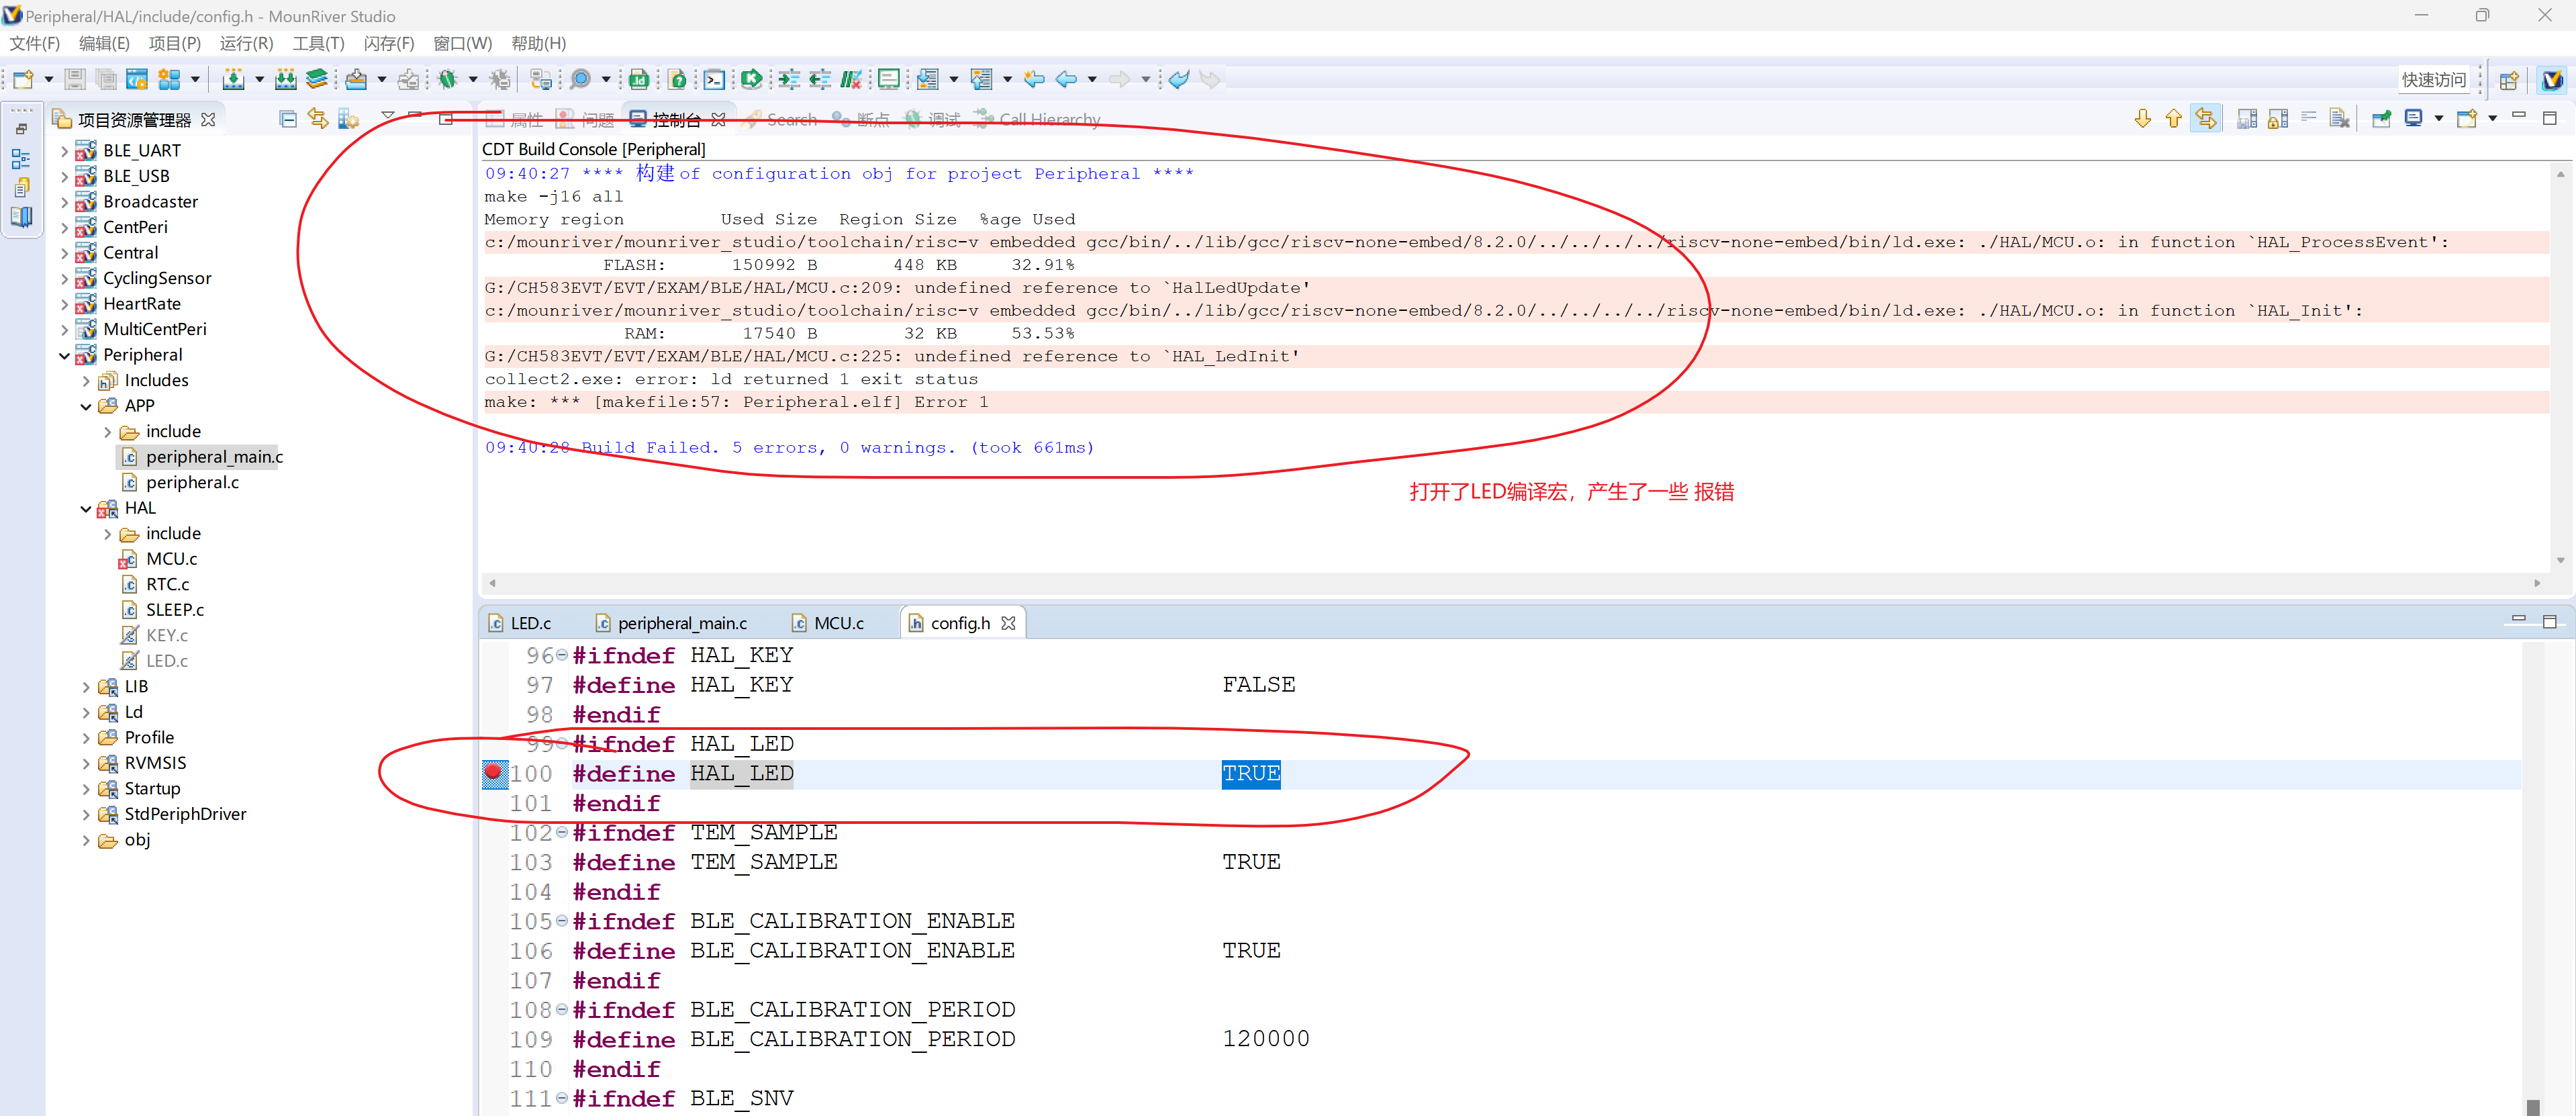Collapse the HAL folder
This screenshot has width=2576, height=1116.
point(86,508)
